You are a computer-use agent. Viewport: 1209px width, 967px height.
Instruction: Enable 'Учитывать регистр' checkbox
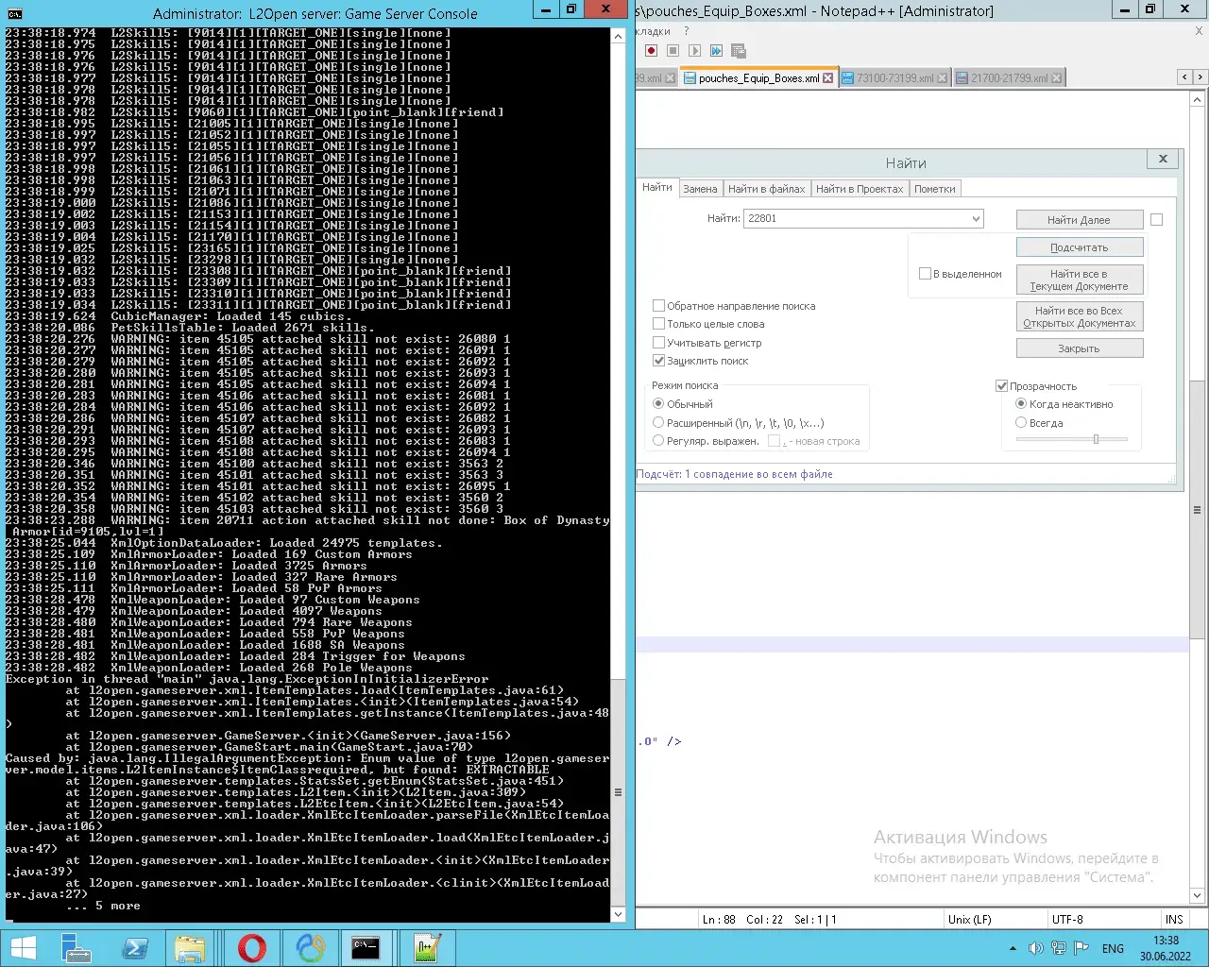click(x=659, y=343)
